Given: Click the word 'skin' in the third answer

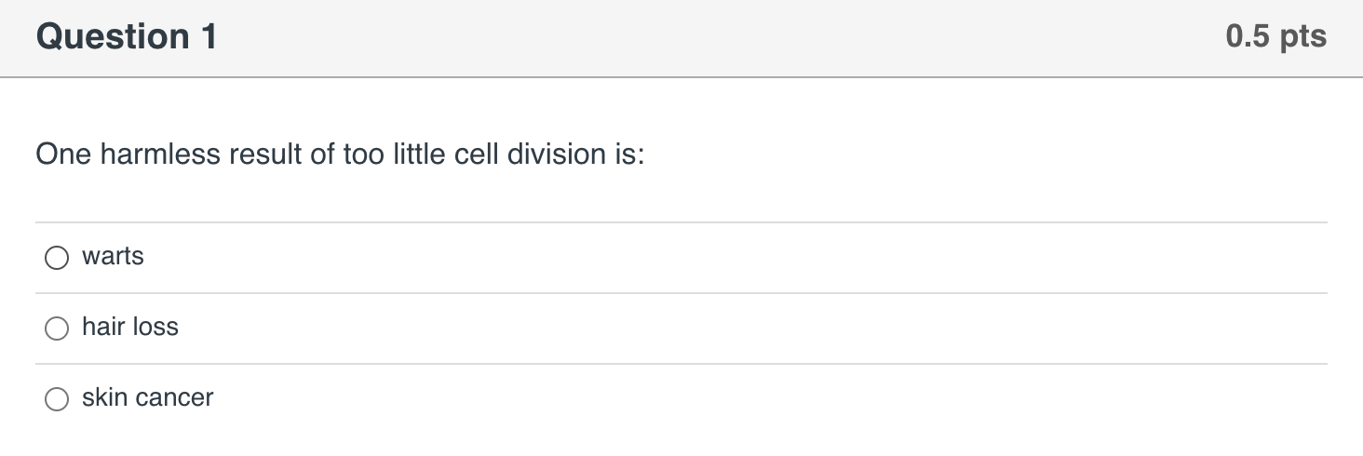Looking at the screenshot, I should 104,397.
